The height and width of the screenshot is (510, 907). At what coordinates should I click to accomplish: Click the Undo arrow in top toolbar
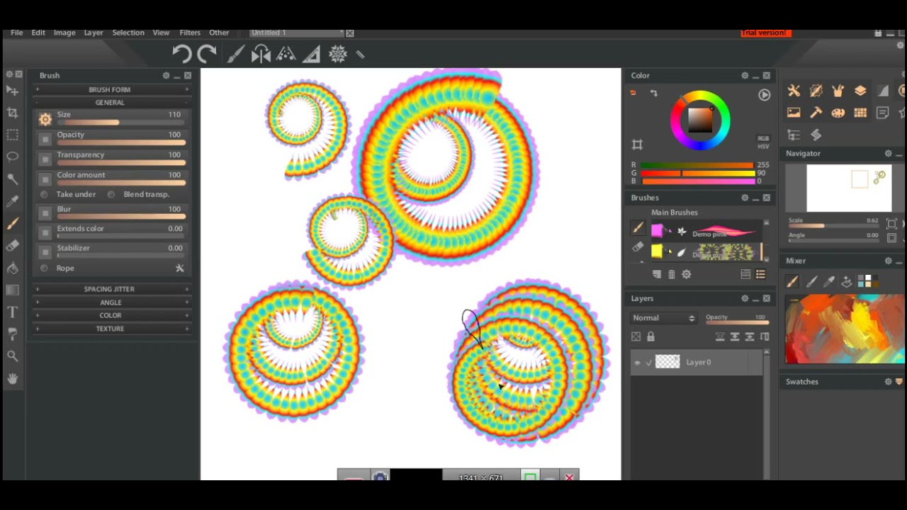point(181,54)
